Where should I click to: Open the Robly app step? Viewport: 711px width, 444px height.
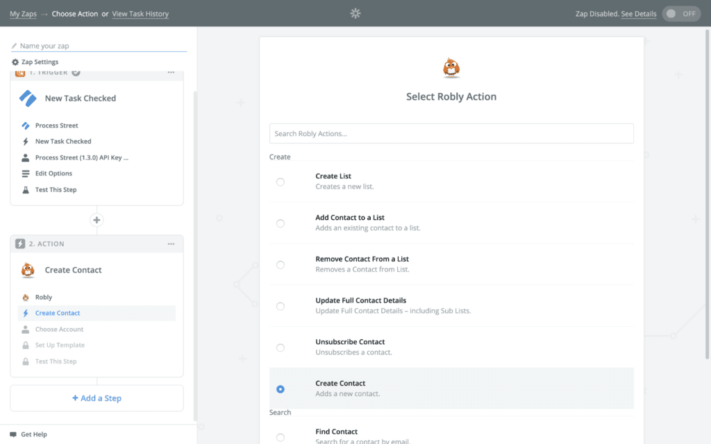tap(44, 297)
